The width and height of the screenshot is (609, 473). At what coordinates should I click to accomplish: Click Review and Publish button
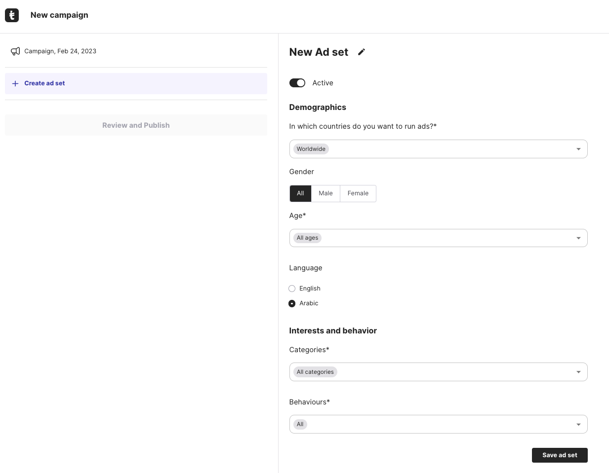pos(136,125)
